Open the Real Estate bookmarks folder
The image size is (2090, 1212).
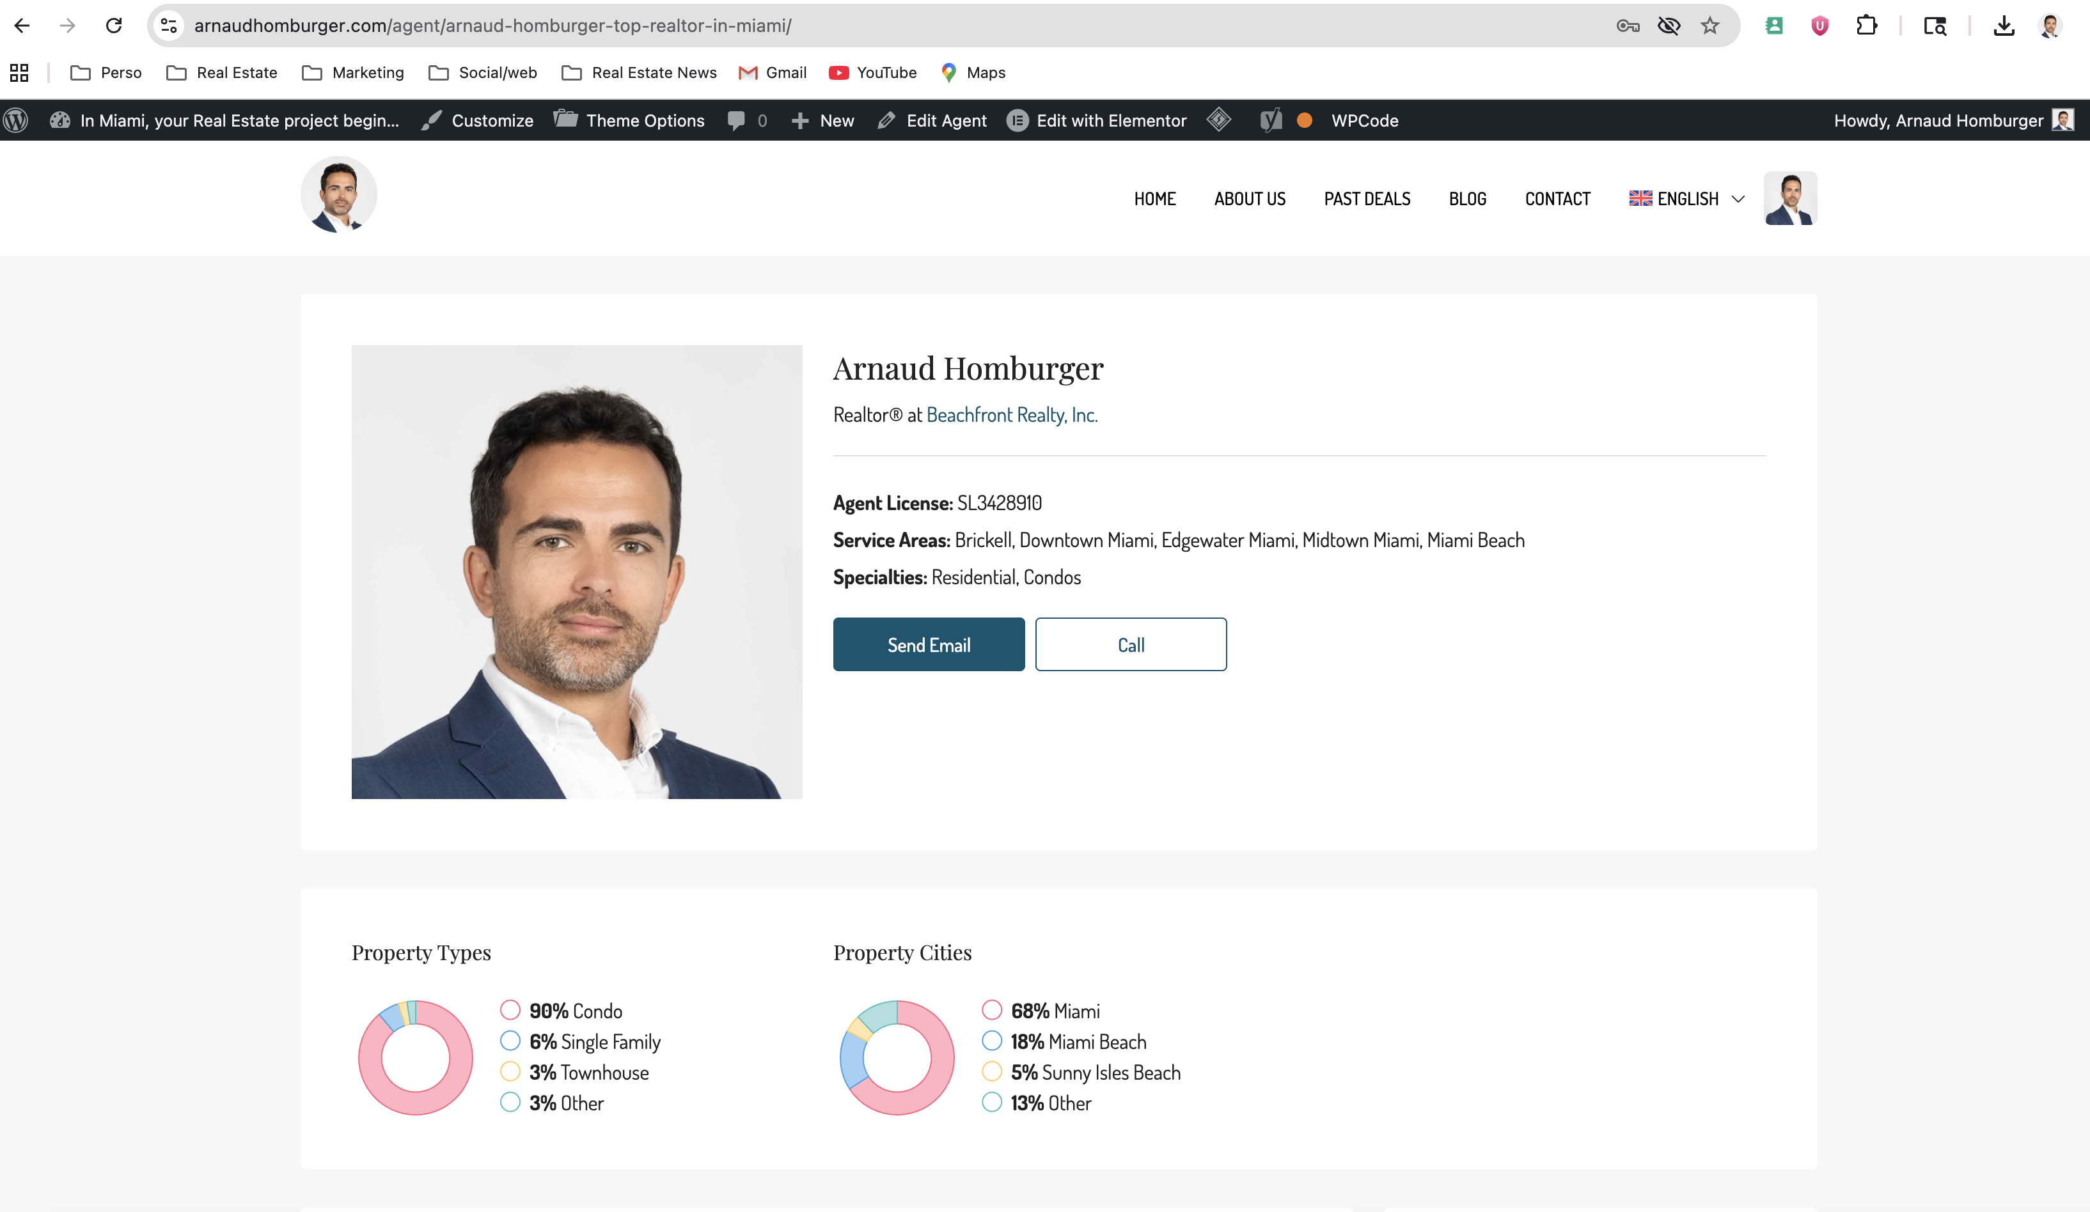[221, 73]
